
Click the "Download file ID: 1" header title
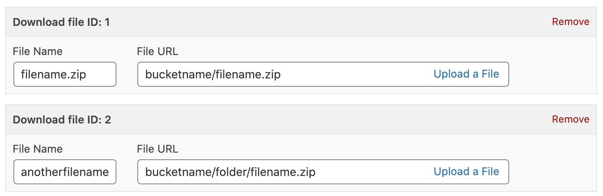(x=61, y=22)
